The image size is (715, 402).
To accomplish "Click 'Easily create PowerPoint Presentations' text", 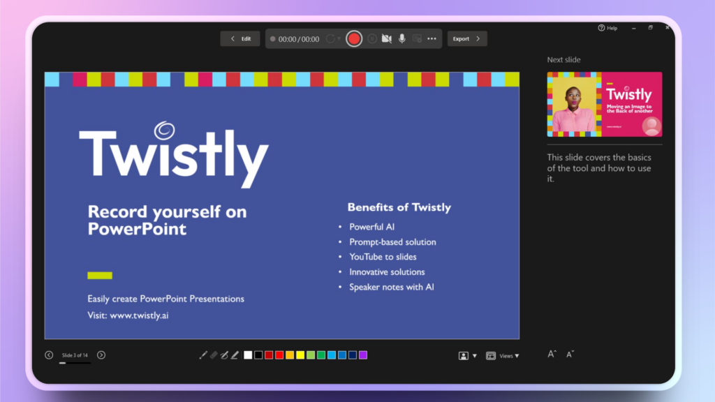I will (x=165, y=299).
